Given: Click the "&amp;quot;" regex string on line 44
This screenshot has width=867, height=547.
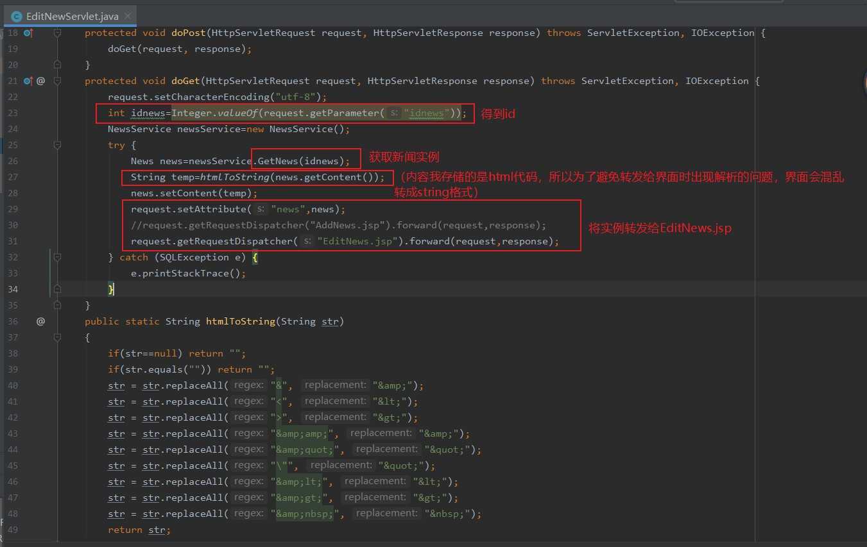Looking at the screenshot, I should tap(305, 450).
